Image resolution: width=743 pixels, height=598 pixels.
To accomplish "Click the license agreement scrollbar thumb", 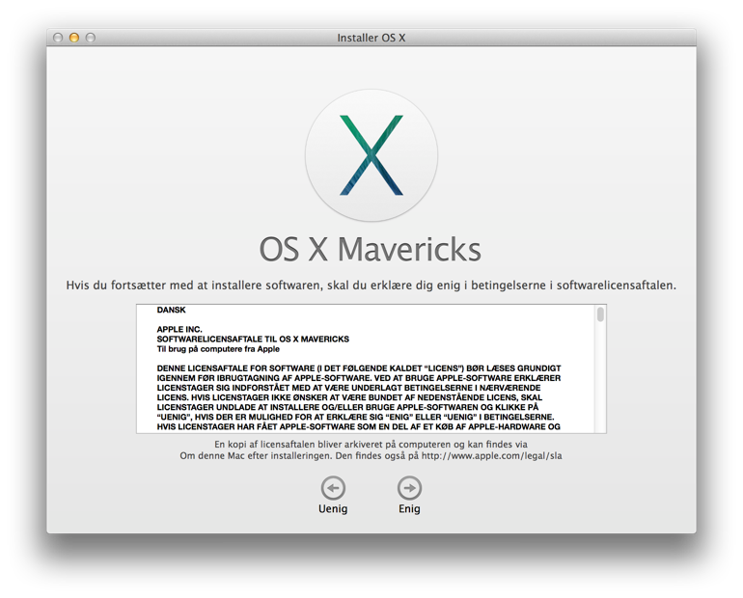I will (600, 314).
